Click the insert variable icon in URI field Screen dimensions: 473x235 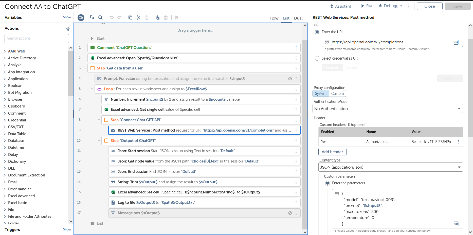pos(456,42)
